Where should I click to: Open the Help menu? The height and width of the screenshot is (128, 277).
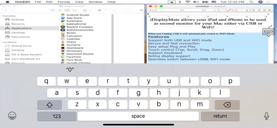point(111,2)
